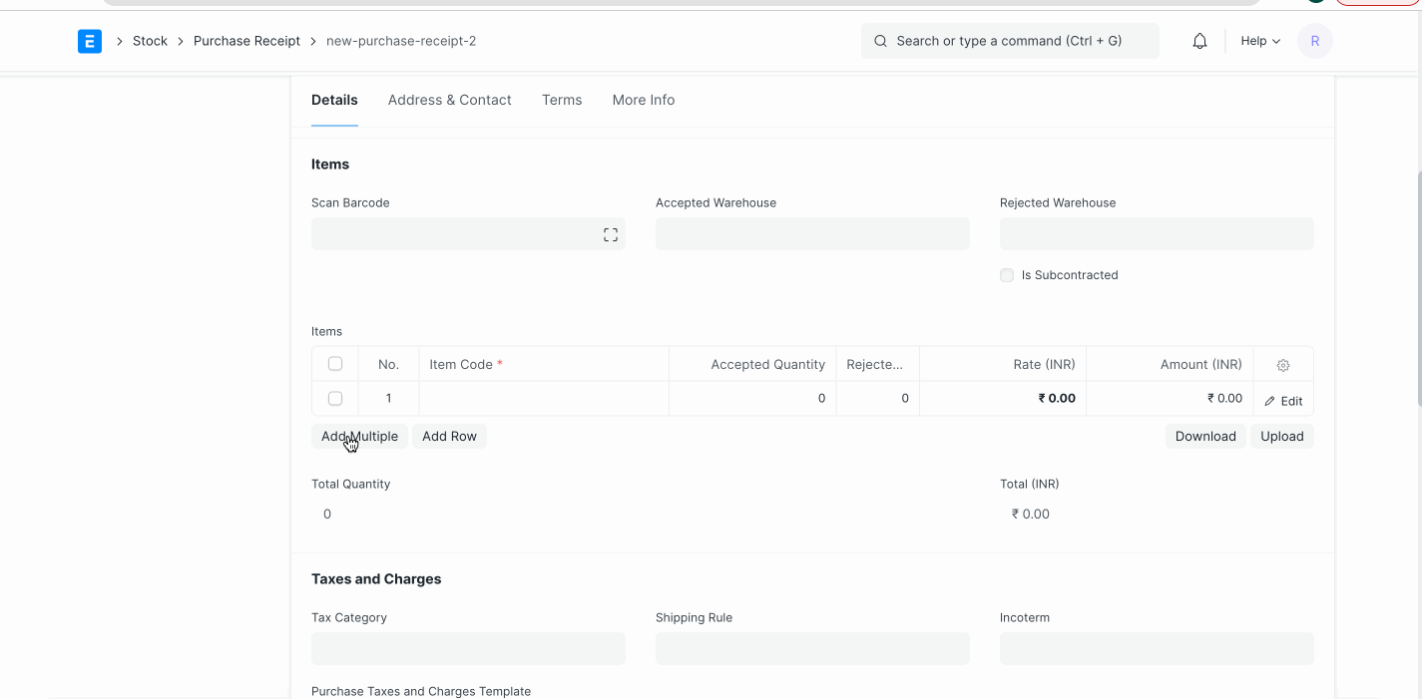Open the Incoterm selection field
Screen dimensions: 1422x699
pos(1156,648)
